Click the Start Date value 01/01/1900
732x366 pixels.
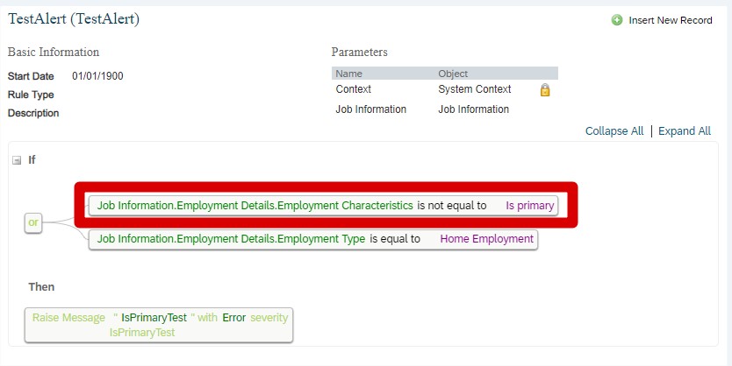(x=97, y=76)
